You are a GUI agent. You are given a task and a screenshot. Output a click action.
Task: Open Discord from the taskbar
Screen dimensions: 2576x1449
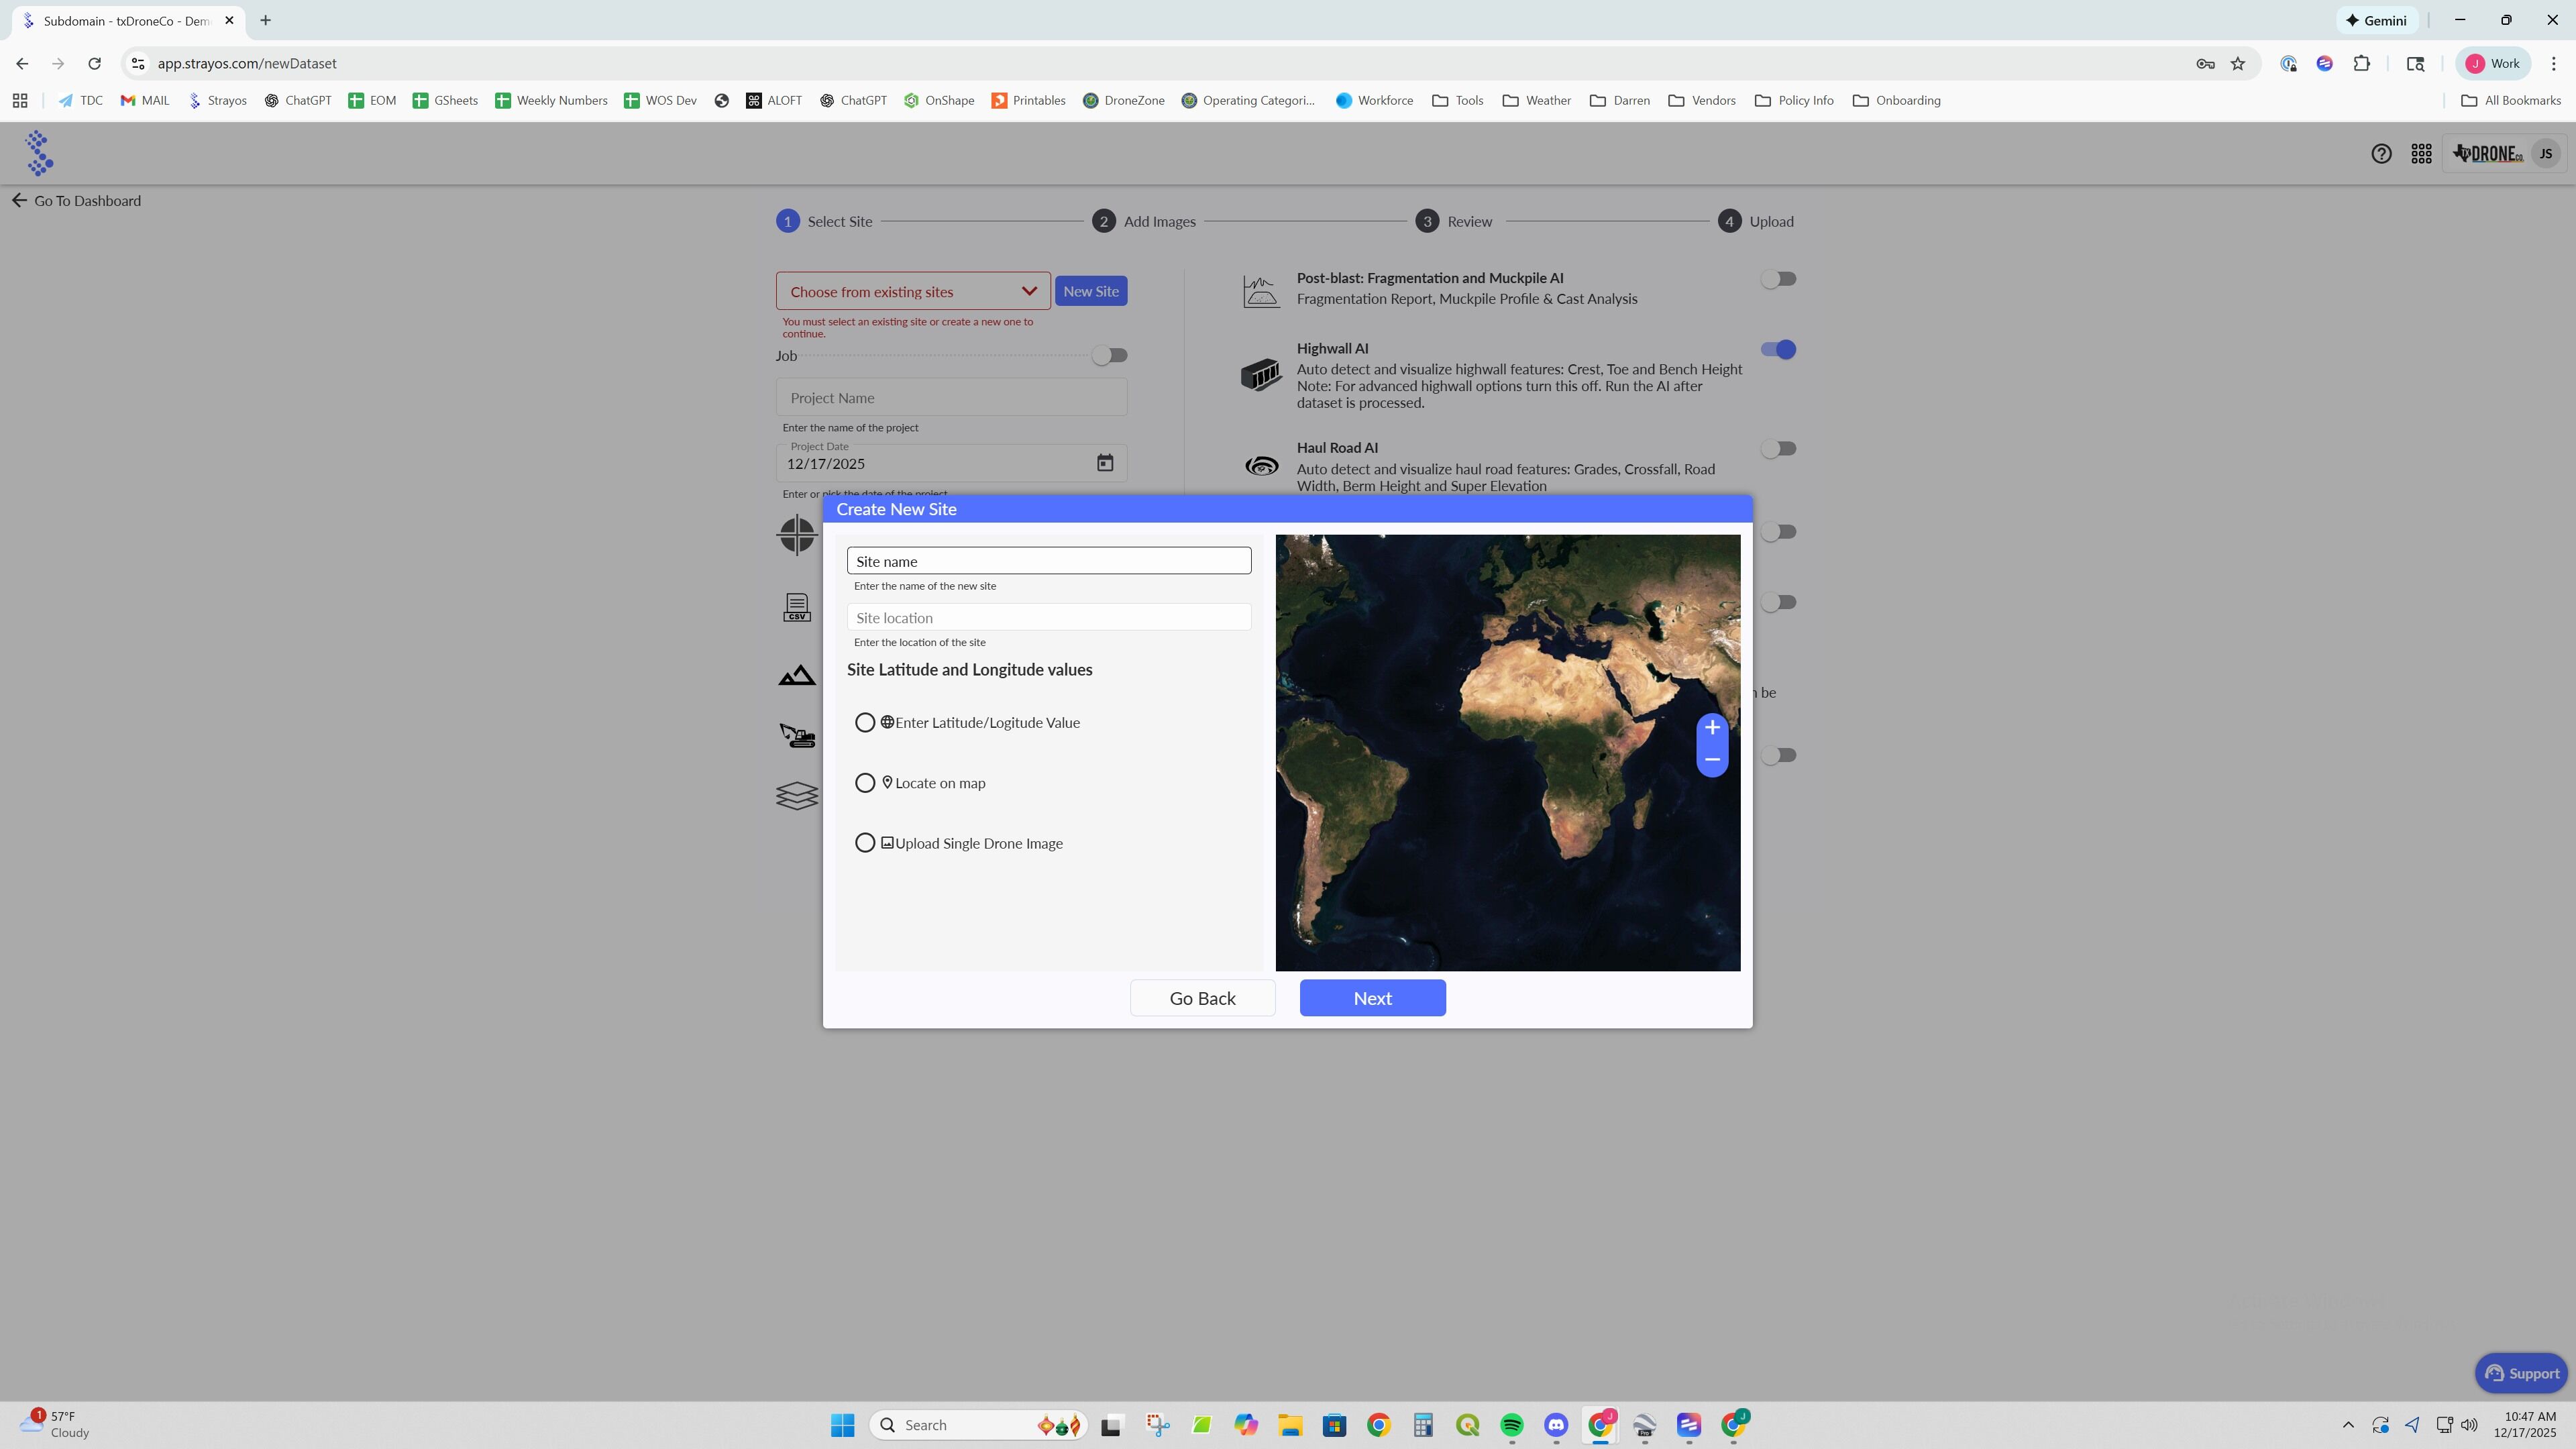(1556, 1425)
